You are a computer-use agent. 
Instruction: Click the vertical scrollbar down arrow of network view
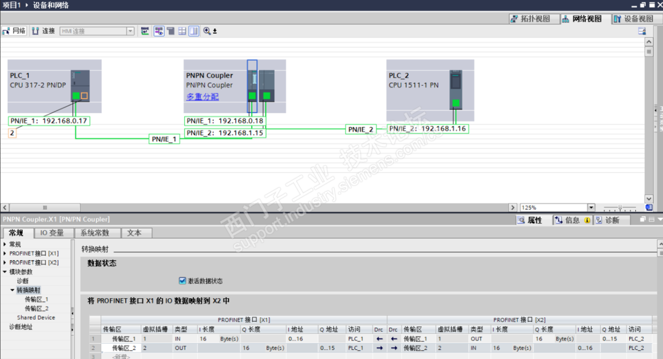click(649, 199)
